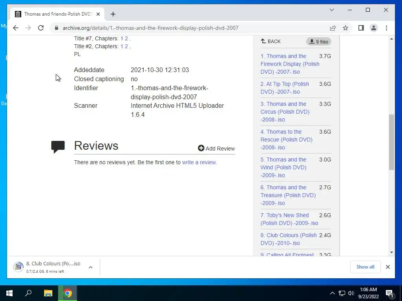Viewport: 402px width, 301px height.
Task: Click the browser forward arrow
Action: (x=28, y=28)
